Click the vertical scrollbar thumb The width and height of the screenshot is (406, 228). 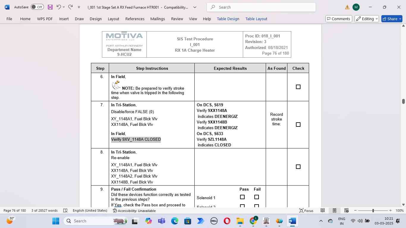coord(403,101)
